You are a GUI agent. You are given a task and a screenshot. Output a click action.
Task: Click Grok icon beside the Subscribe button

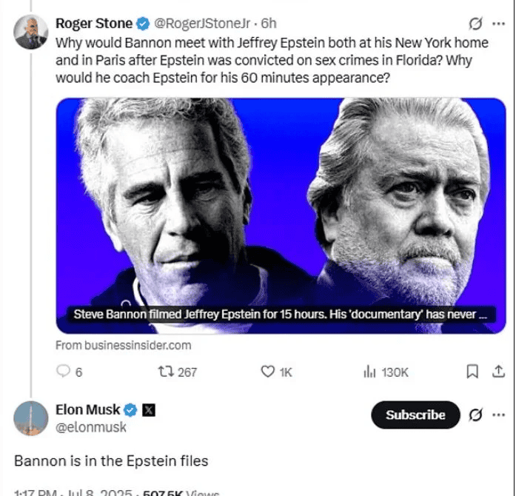476,415
